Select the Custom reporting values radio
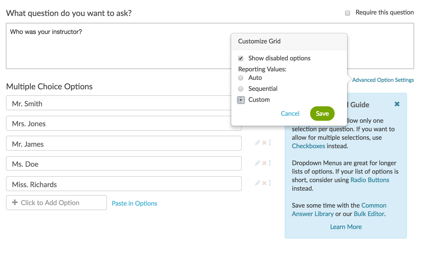Image resolution: width=424 pixels, height=254 pixels. pos(241,100)
